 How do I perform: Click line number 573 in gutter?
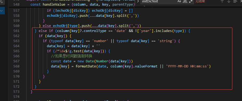(x=16, y=92)
